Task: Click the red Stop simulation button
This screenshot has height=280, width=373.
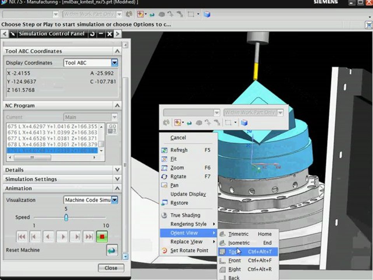Action: point(102,236)
